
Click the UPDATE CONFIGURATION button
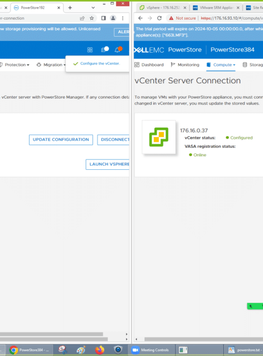click(x=61, y=140)
